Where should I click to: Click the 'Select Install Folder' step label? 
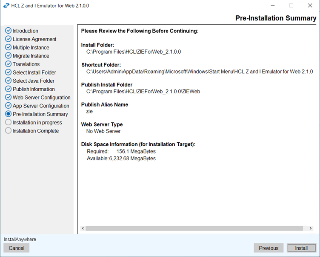34,72
